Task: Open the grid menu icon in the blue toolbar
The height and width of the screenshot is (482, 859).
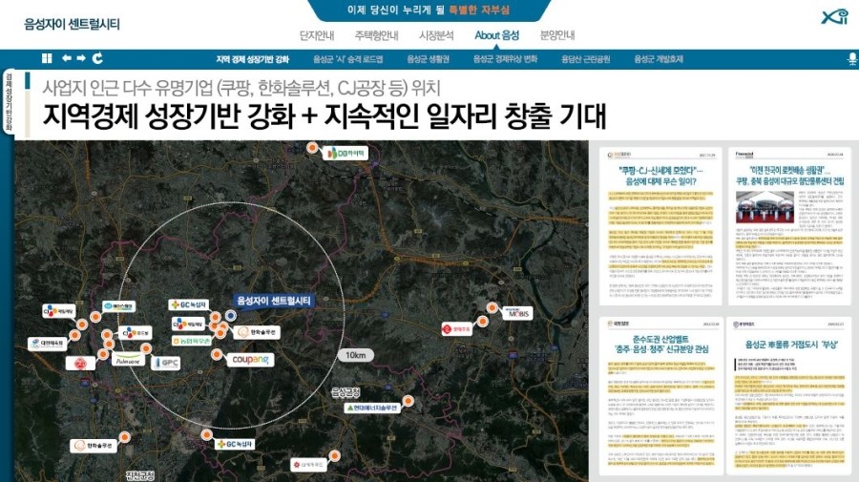Action: click(x=47, y=58)
